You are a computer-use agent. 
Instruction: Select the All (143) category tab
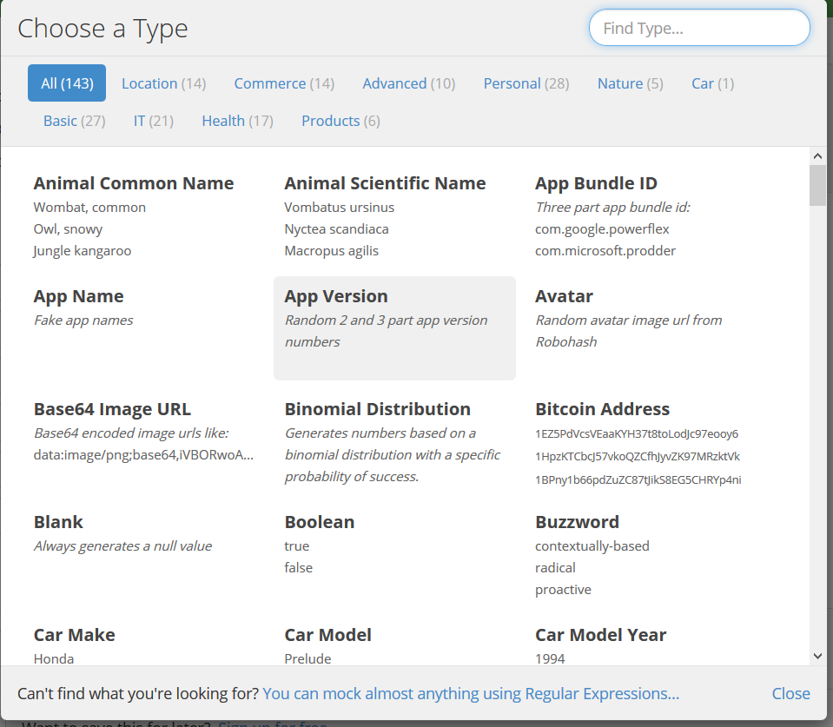click(67, 83)
